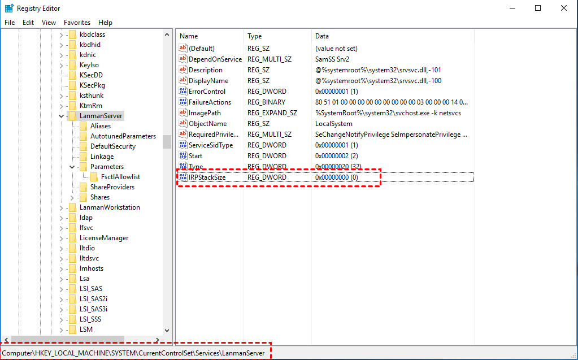Expand the kbdclass key
The image size is (578, 360).
pos(61,34)
